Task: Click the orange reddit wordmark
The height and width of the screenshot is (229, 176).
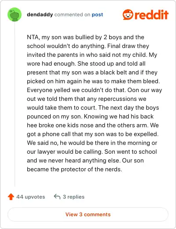Action: point(151,15)
